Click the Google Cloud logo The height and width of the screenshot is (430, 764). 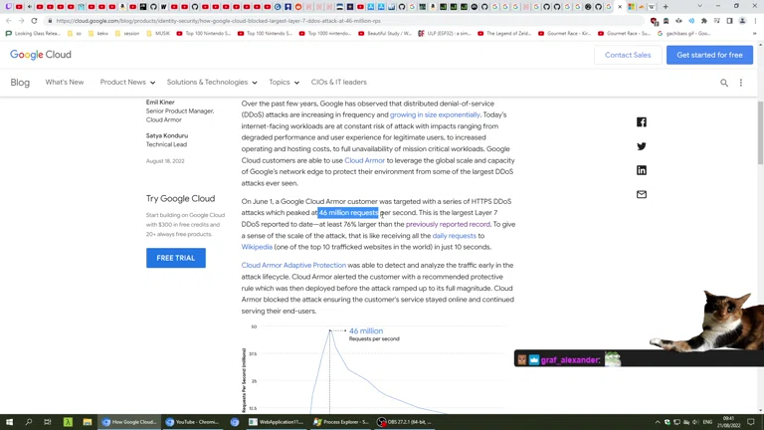[x=41, y=55]
